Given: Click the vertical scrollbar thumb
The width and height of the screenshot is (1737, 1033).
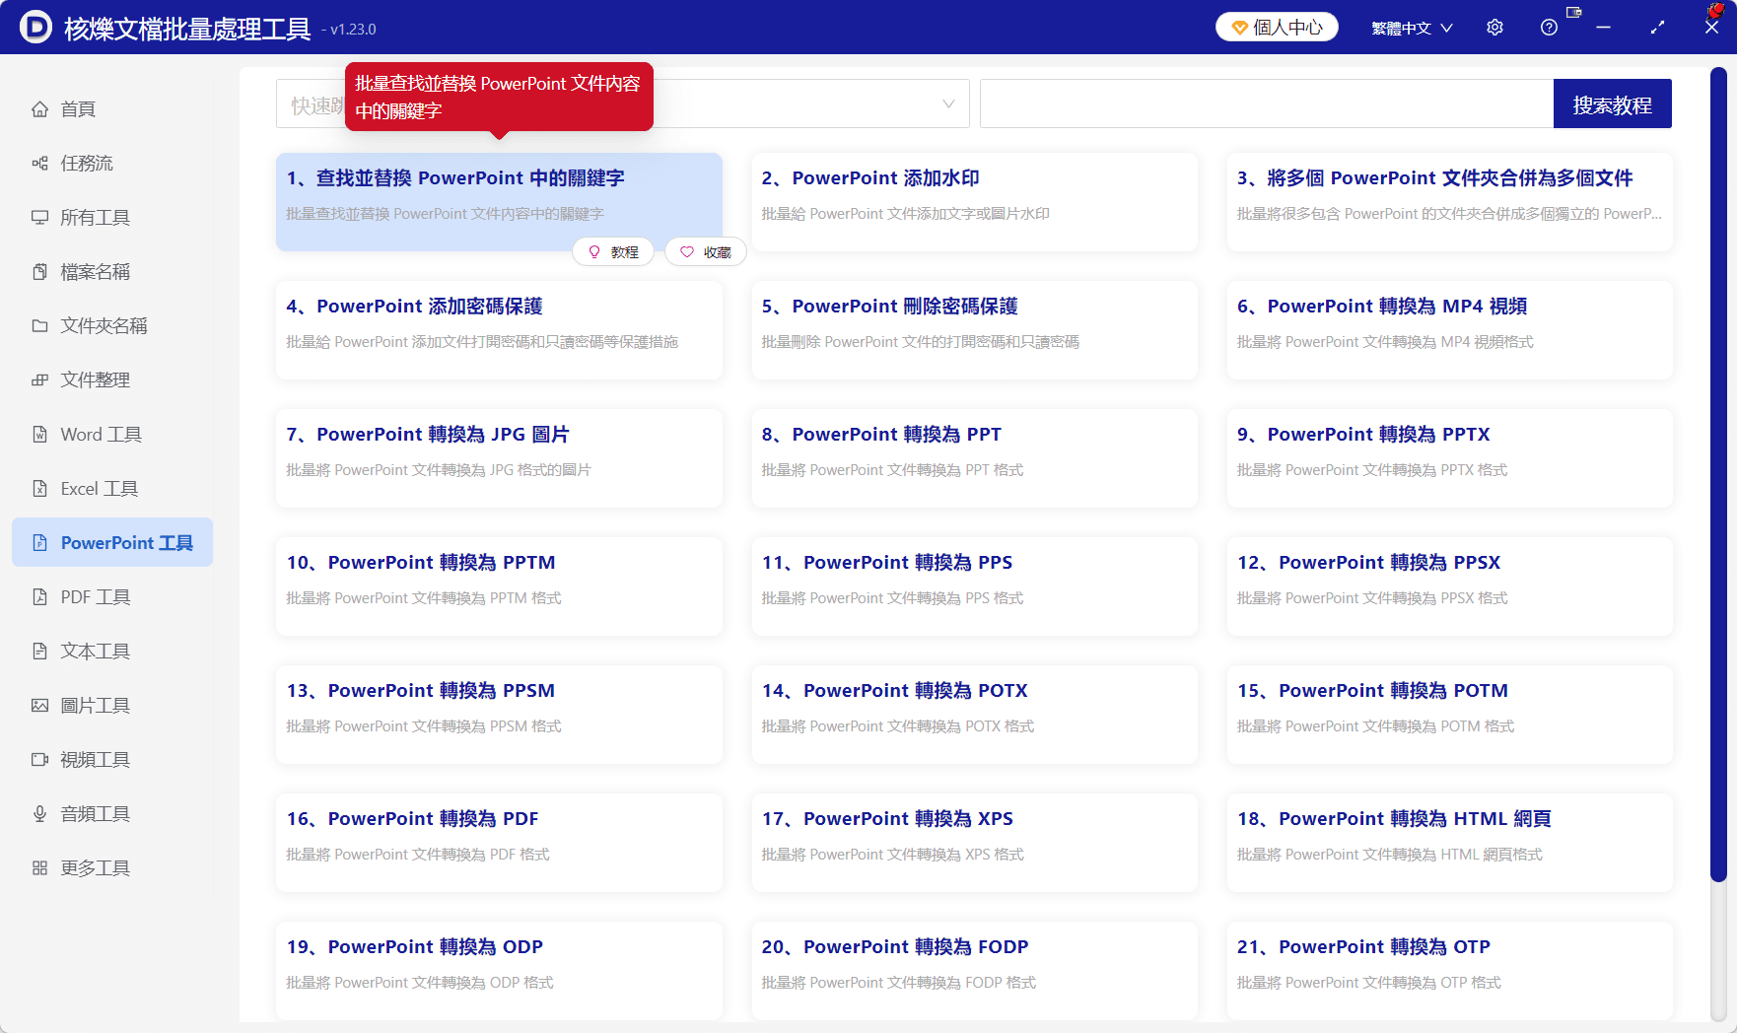Looking at the screenshot, I should (x=1718, y=473).
